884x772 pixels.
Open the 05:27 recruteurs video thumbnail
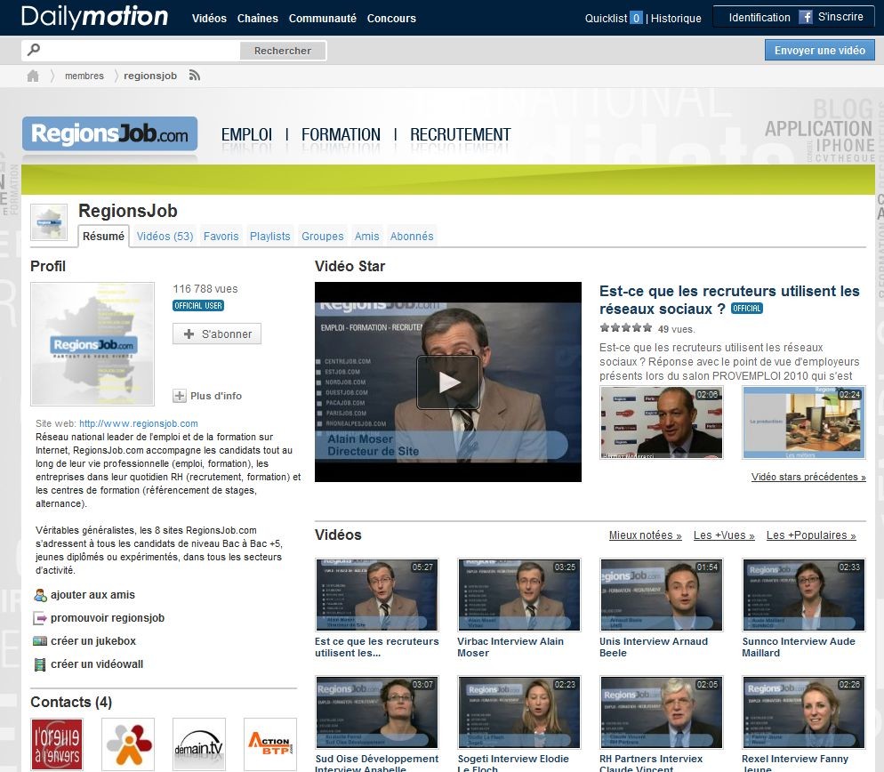coord(376,594)
